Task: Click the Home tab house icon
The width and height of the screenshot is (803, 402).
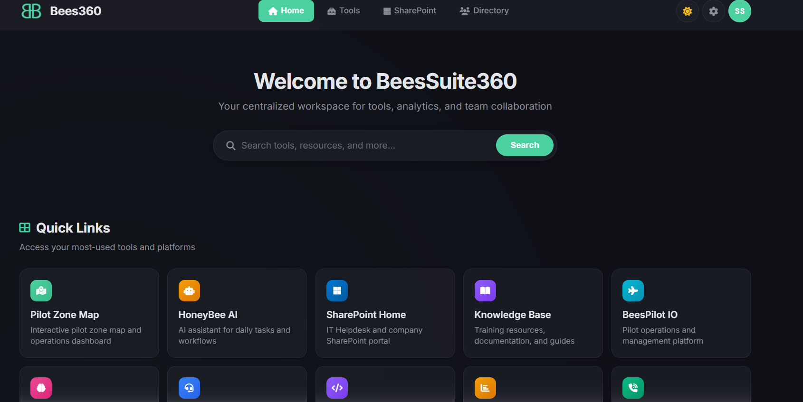Action: [273, 11]
